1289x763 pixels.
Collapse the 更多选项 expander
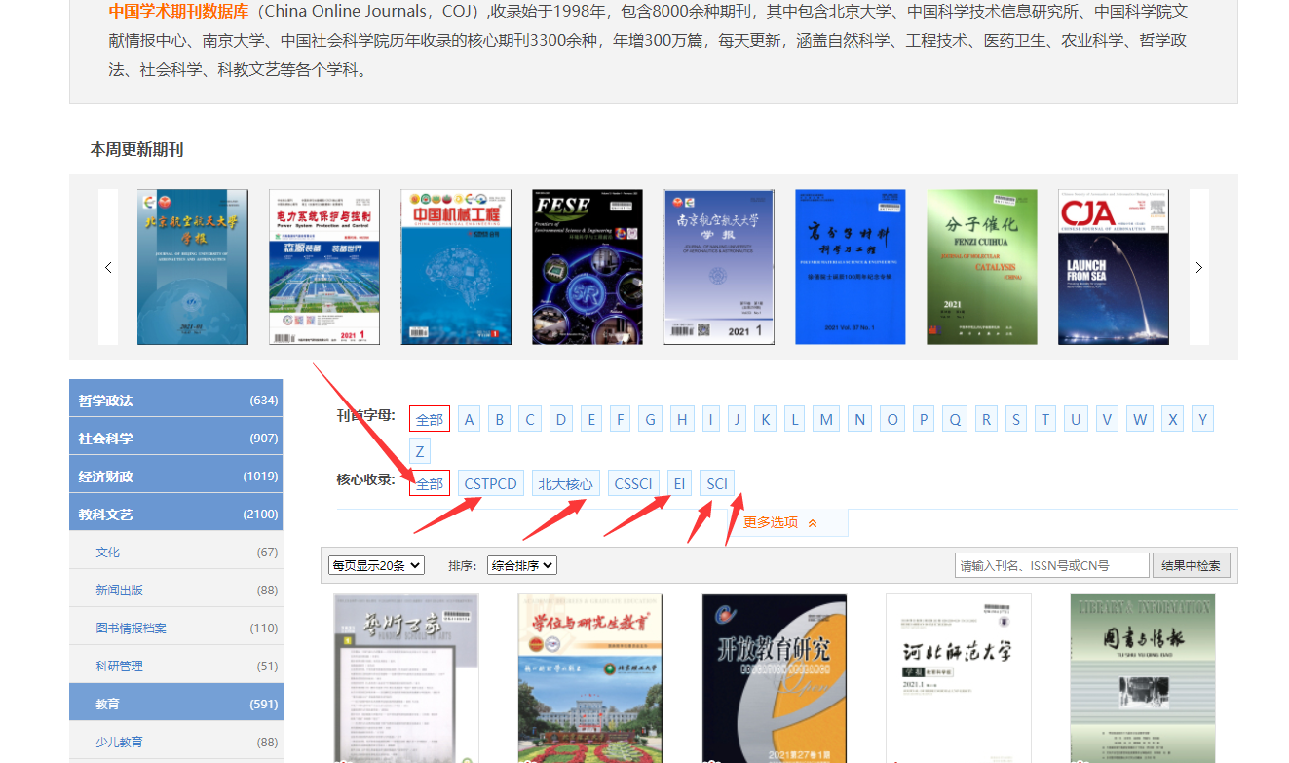pyautogui.click(x=780, y=522)
